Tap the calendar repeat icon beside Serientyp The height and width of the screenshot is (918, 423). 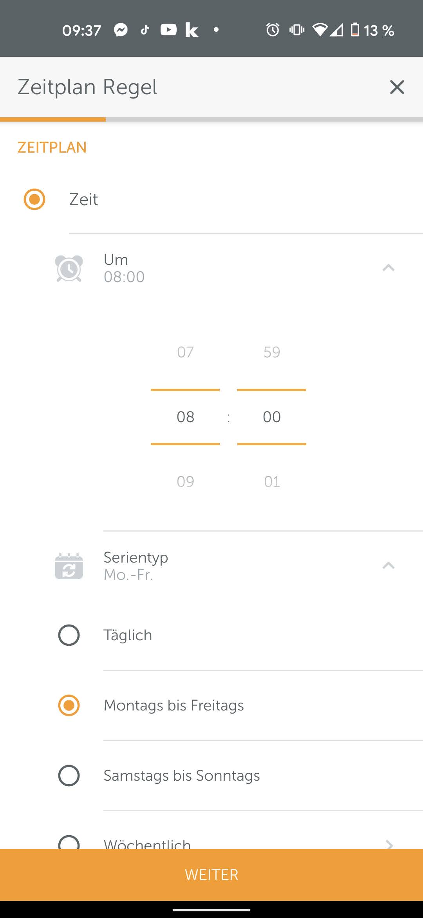point(69,566)
